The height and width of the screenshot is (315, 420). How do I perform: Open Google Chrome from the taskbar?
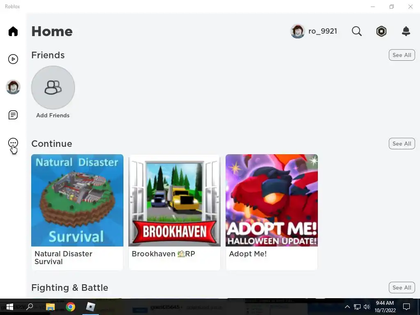[x=71, y=307]
